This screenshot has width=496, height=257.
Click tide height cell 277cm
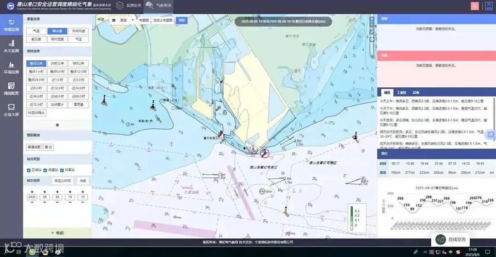pos(410,172)
